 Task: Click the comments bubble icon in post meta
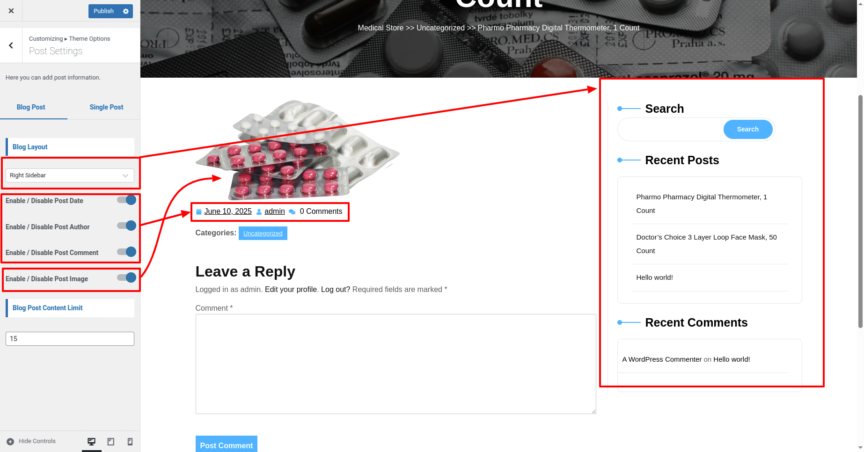tap(292, 211)
